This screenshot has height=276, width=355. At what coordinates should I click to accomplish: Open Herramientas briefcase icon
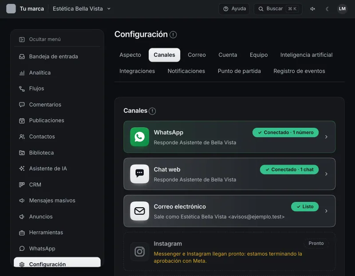(x=22, y=233)
